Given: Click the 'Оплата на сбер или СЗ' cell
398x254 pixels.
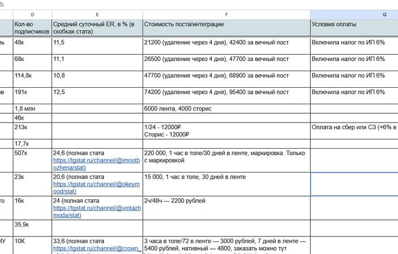Looking at the screenshot, I should click(x=354, y=131).
